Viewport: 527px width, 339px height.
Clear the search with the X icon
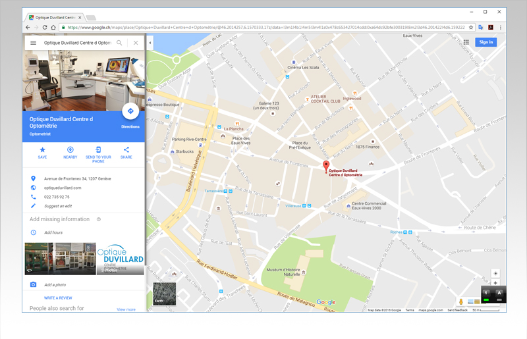136,43
